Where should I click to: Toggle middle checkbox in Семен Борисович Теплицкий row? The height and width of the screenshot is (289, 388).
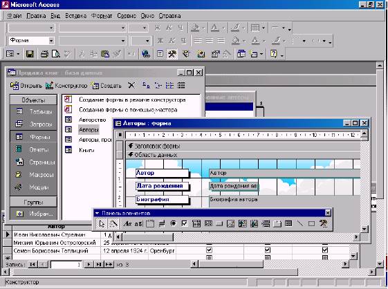(x=268, y=250)
